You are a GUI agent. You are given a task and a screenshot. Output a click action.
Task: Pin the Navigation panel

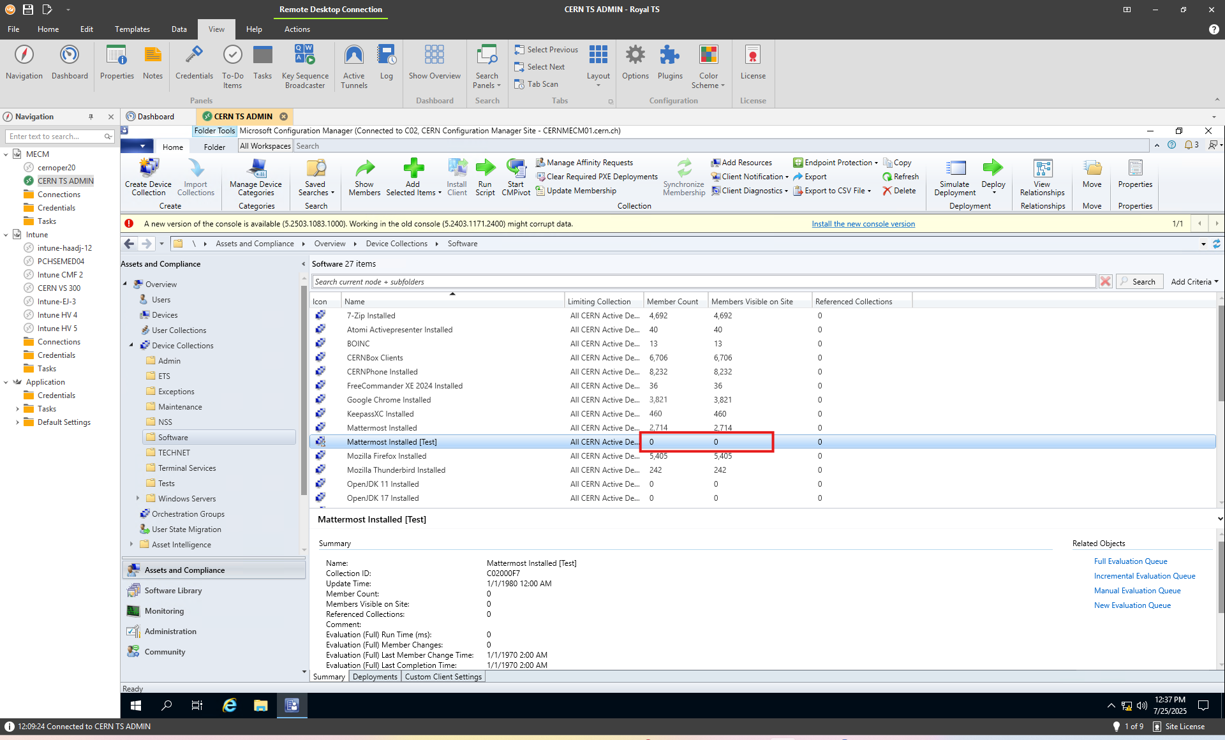[91, 117]
